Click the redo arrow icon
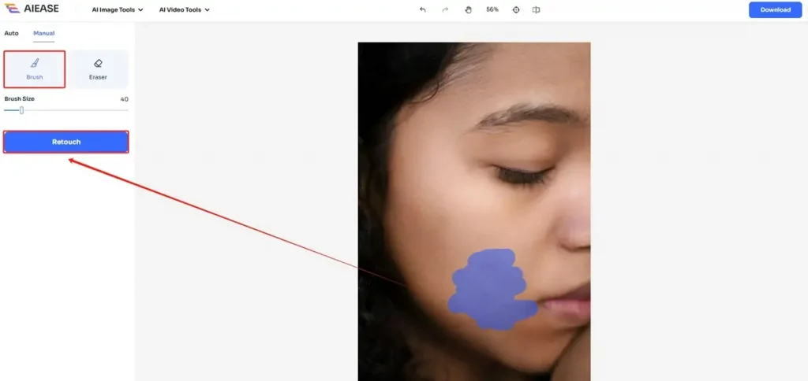This screenshot has width=808, height=381. click(x=446, y=10)
